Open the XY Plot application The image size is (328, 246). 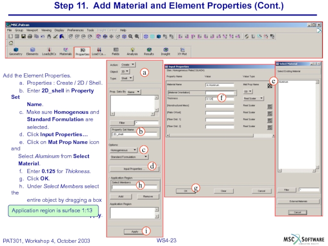(x=182, y=52)
